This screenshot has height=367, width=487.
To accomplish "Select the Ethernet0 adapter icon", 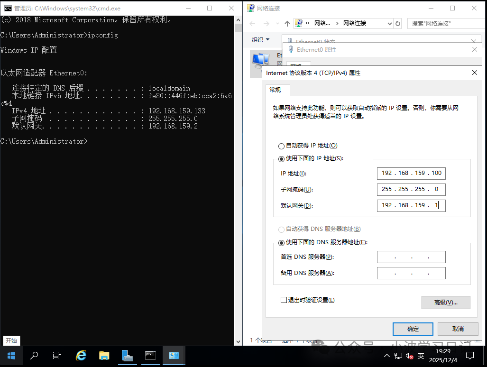I will (x=260, y=61).
